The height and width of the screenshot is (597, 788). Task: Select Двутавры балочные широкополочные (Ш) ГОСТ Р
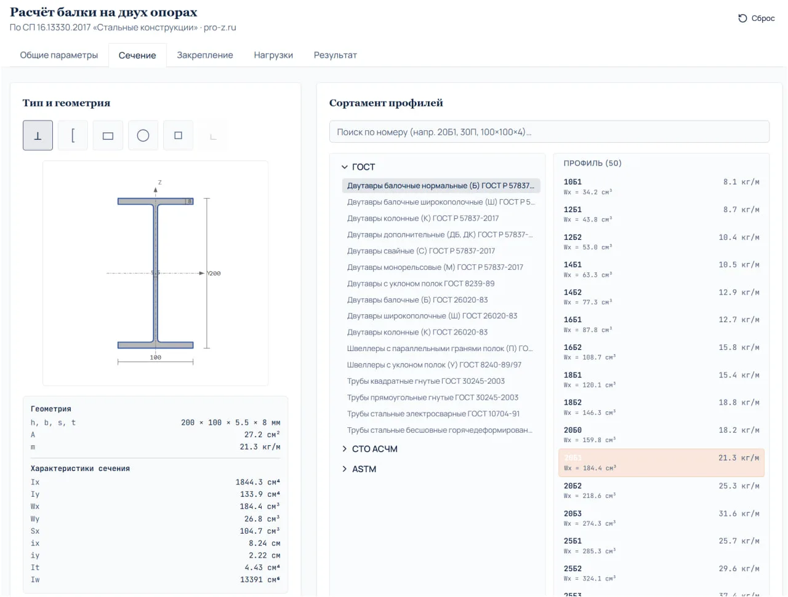pyautogui.click(x=441, y=202)
